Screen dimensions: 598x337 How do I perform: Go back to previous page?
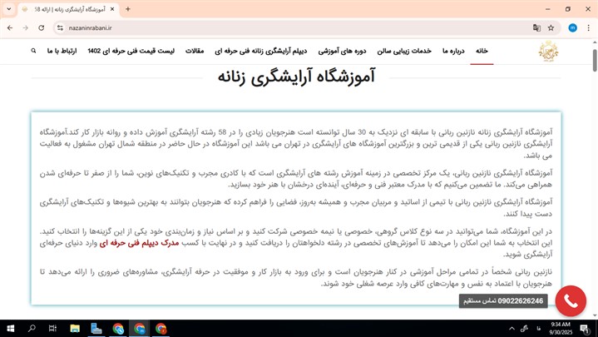pyautogui.click(x=10, y=27)
